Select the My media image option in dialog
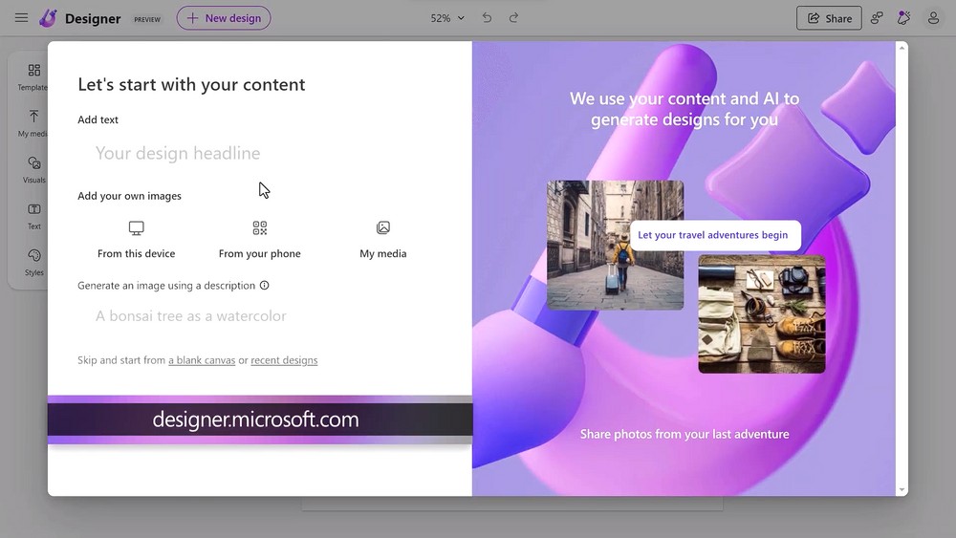Screen dimensions: 956x538 coord(382,228)
